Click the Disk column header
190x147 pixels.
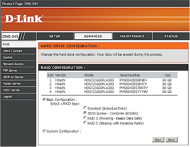coord(51,75)
